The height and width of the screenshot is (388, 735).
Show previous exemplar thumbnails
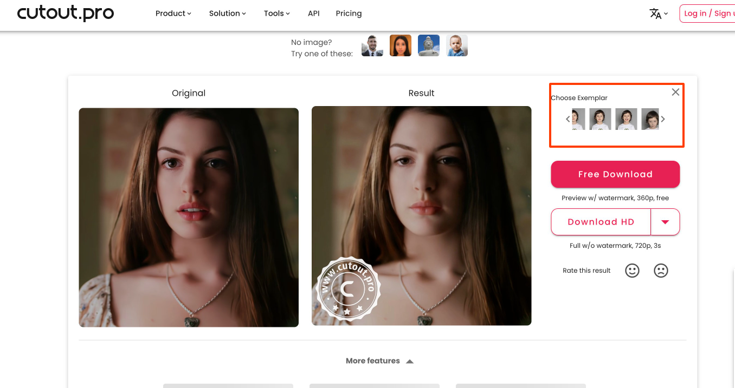click(x=568, y=119)
